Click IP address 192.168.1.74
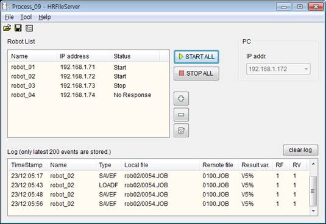The width and height of the screenshot is (326, 224). point(77,95)
